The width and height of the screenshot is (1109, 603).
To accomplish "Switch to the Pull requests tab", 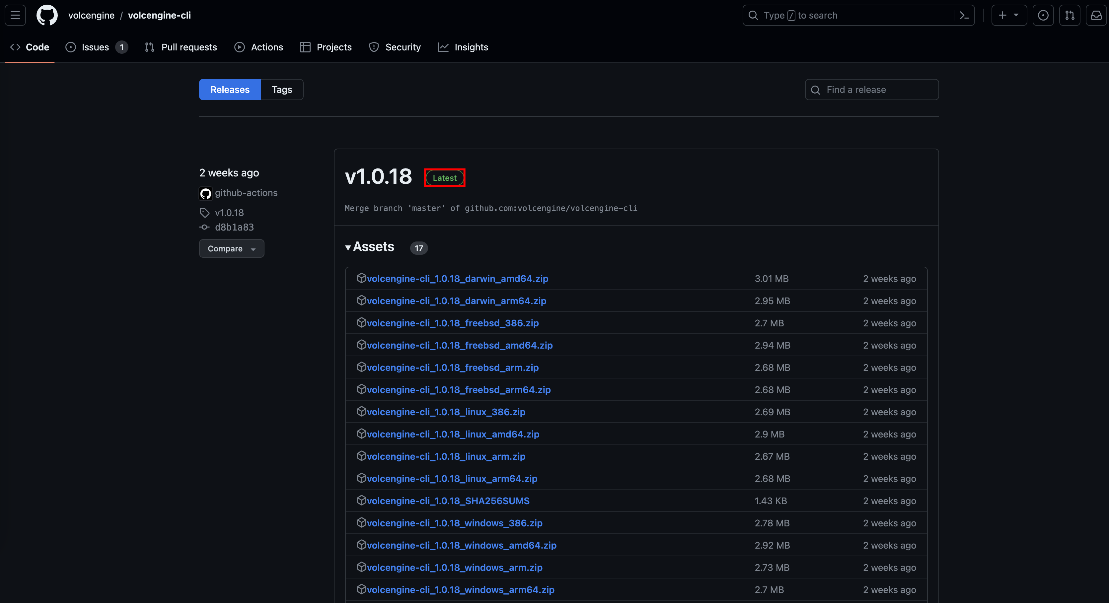I will point(181,47).
